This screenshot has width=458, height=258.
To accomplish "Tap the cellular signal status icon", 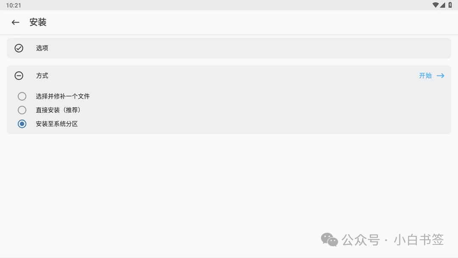I will [442, 5].
